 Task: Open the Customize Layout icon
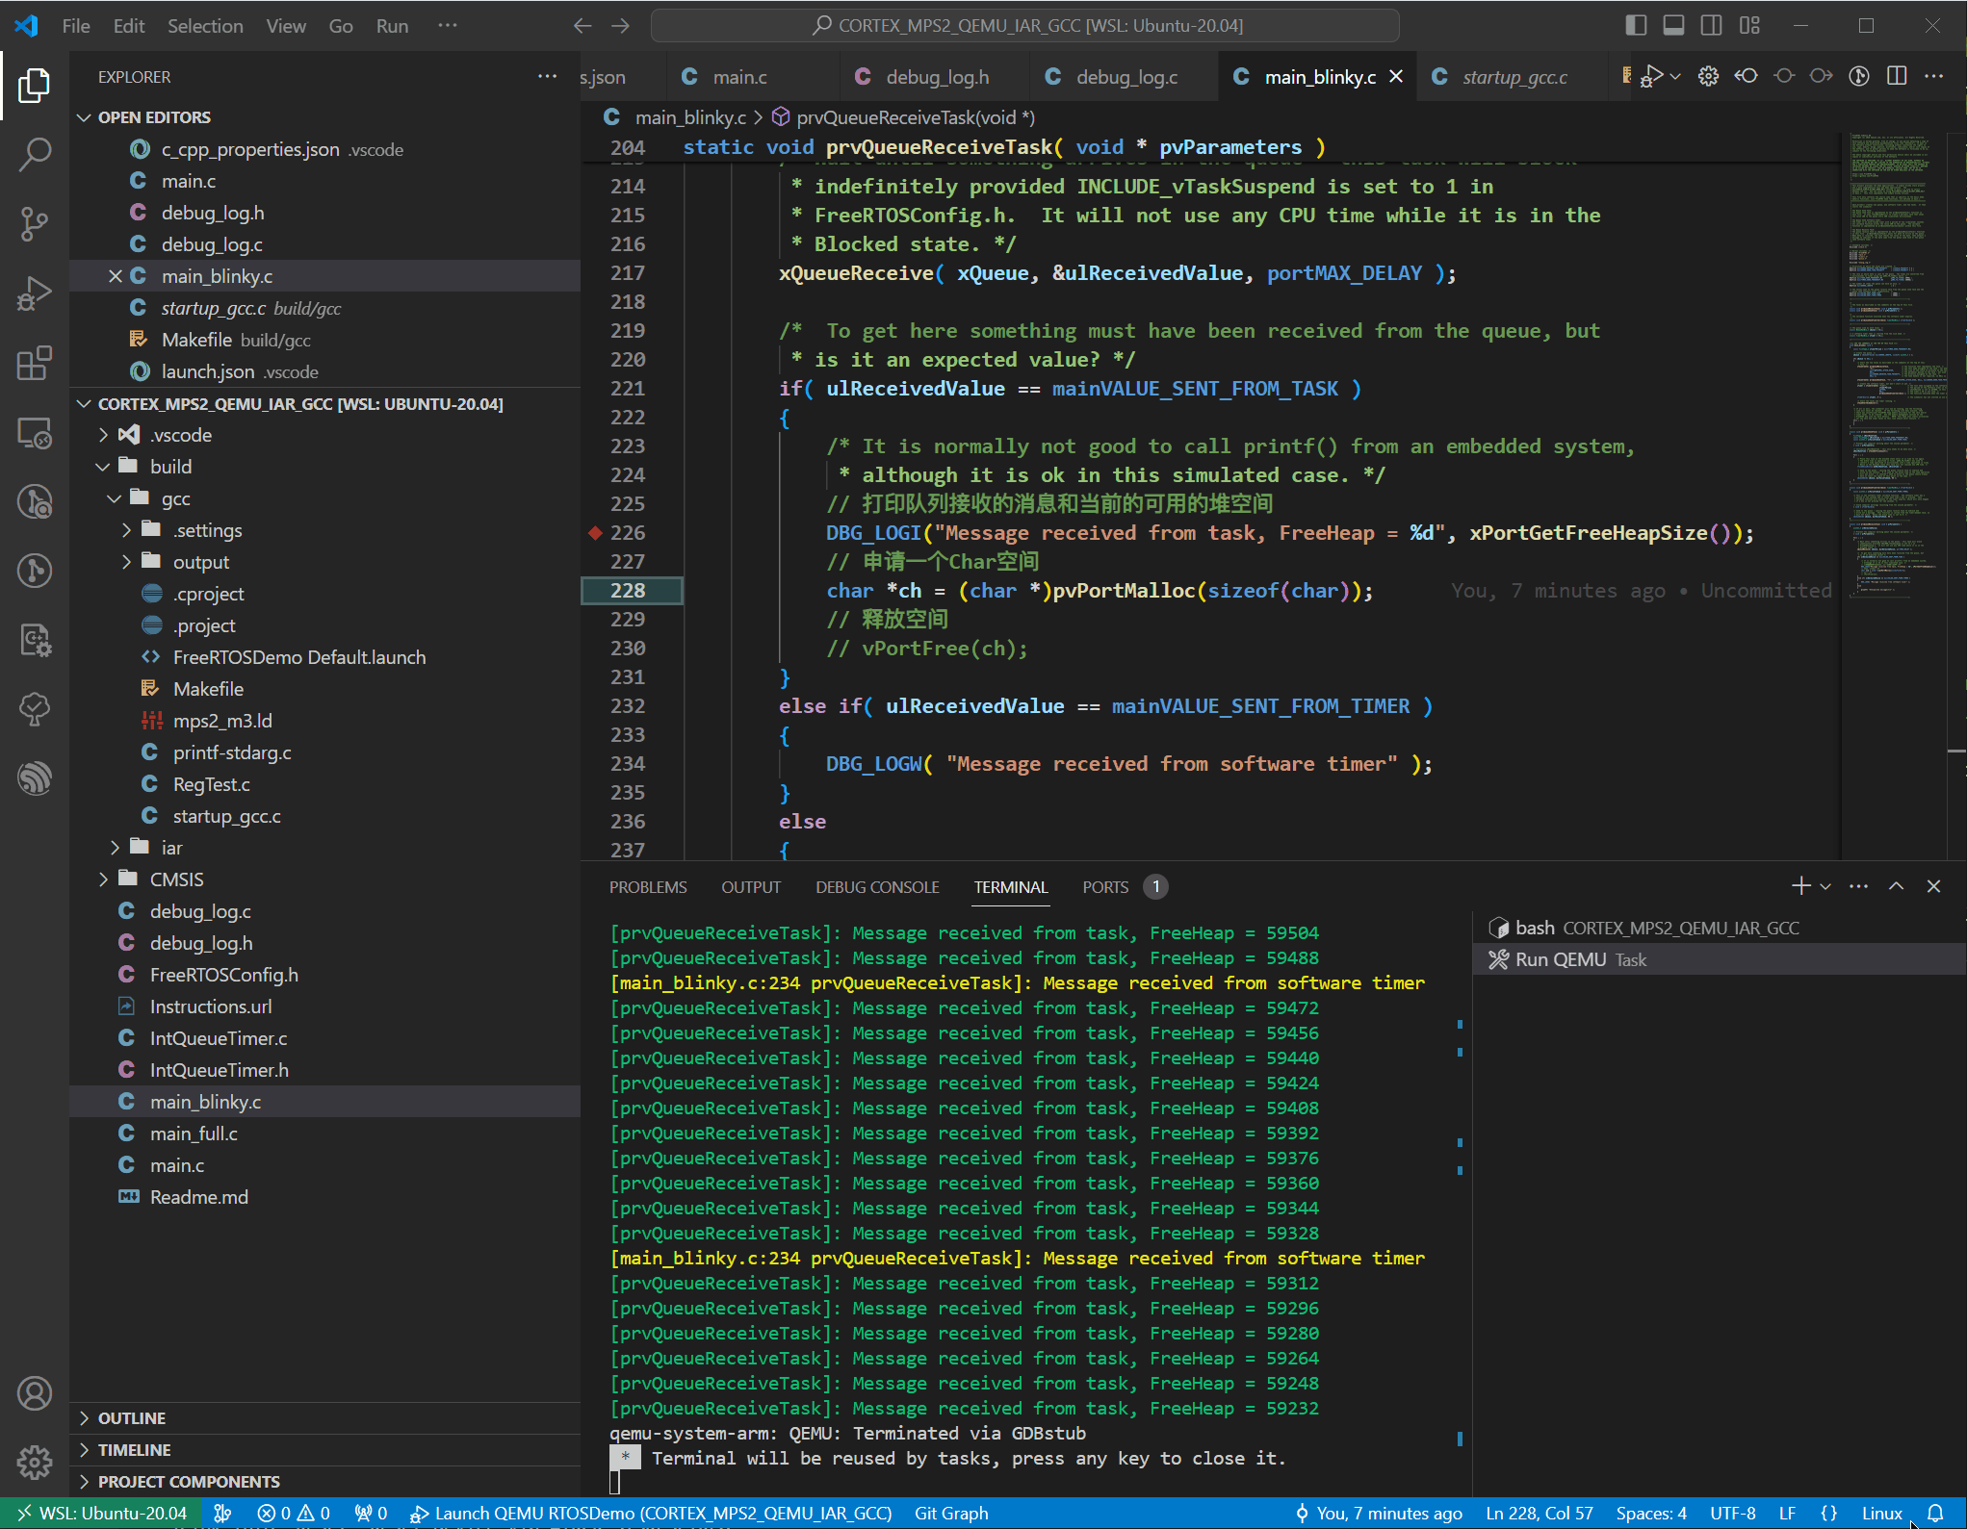click(x=1750, y=26)
